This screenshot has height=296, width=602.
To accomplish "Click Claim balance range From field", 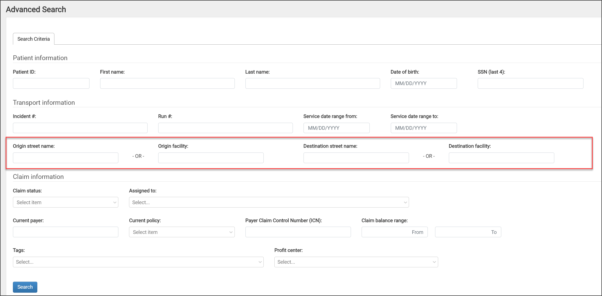I will [394, 232].
